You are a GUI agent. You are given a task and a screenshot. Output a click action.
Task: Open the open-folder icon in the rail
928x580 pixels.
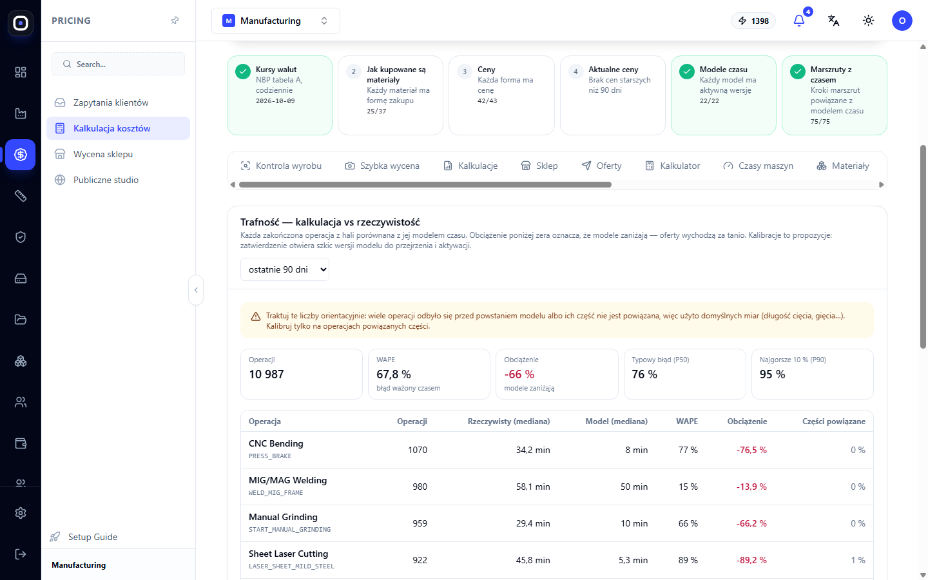point(21,320)
